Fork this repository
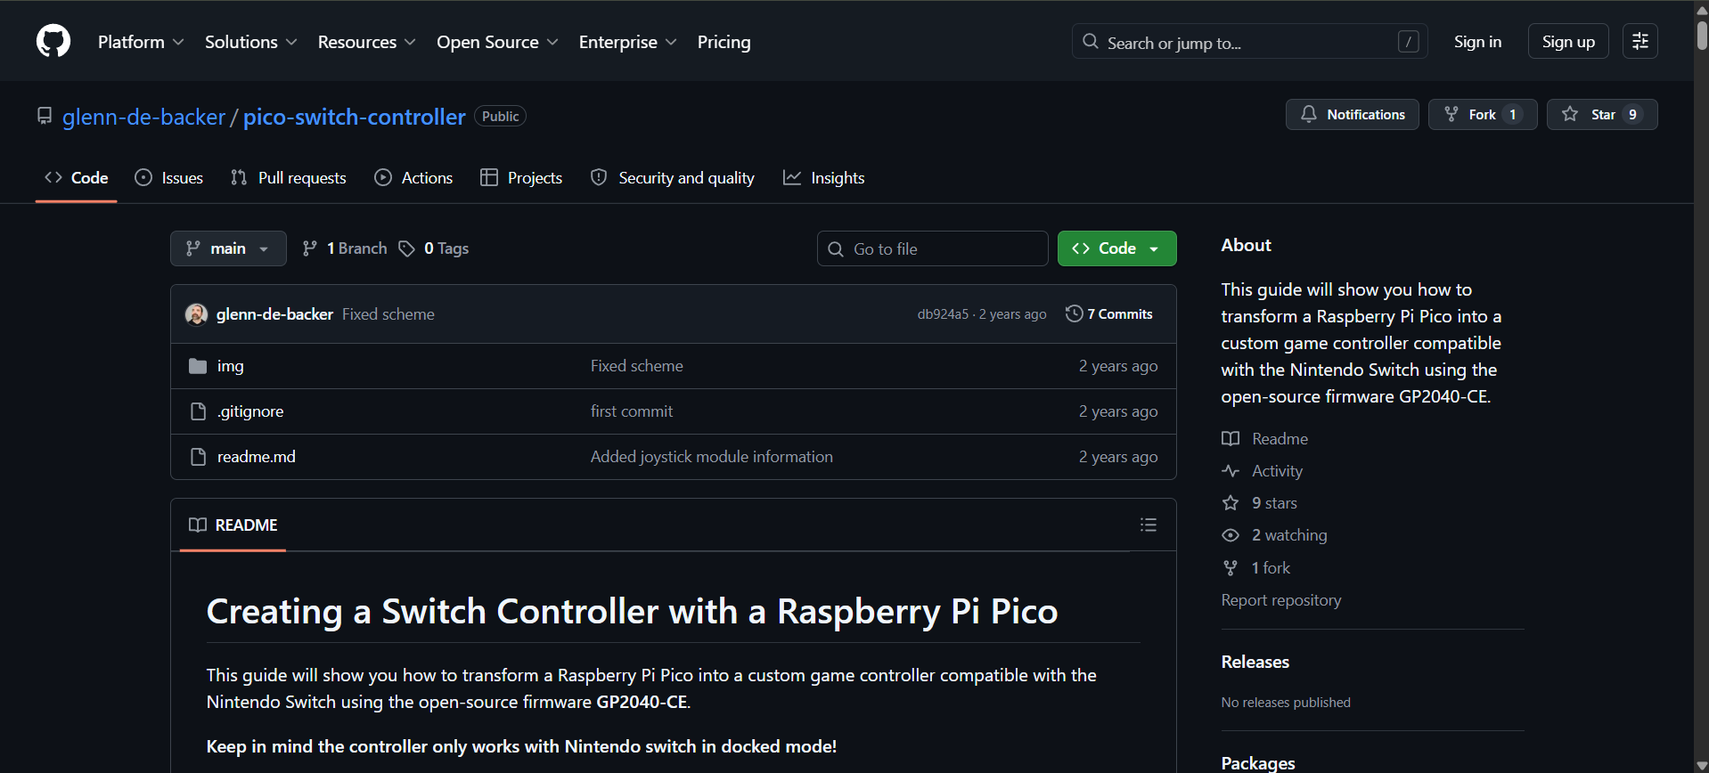The width and height of the screenshot is (1709, 773). pyautogui.click(x=1482, y=115)
